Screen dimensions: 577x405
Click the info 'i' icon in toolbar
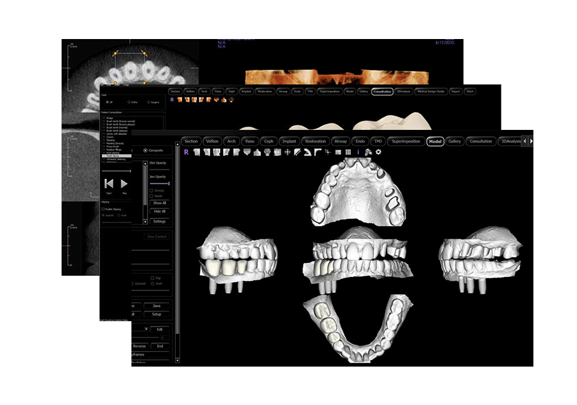pyautogui.click(x=358, y=152)
